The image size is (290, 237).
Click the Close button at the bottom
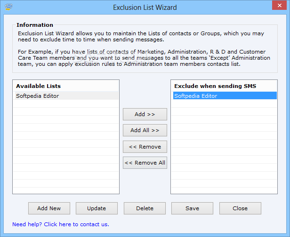pyautogui.click(x=240, y=208)
